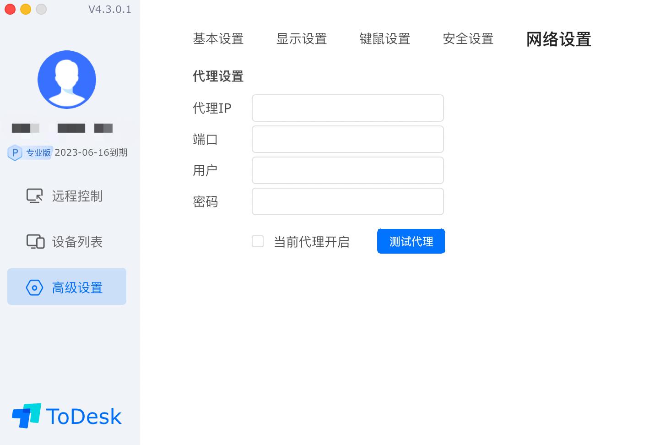Select the 显示设置 tab
Screen dimensions: 671x445
(x=302, y=39)
